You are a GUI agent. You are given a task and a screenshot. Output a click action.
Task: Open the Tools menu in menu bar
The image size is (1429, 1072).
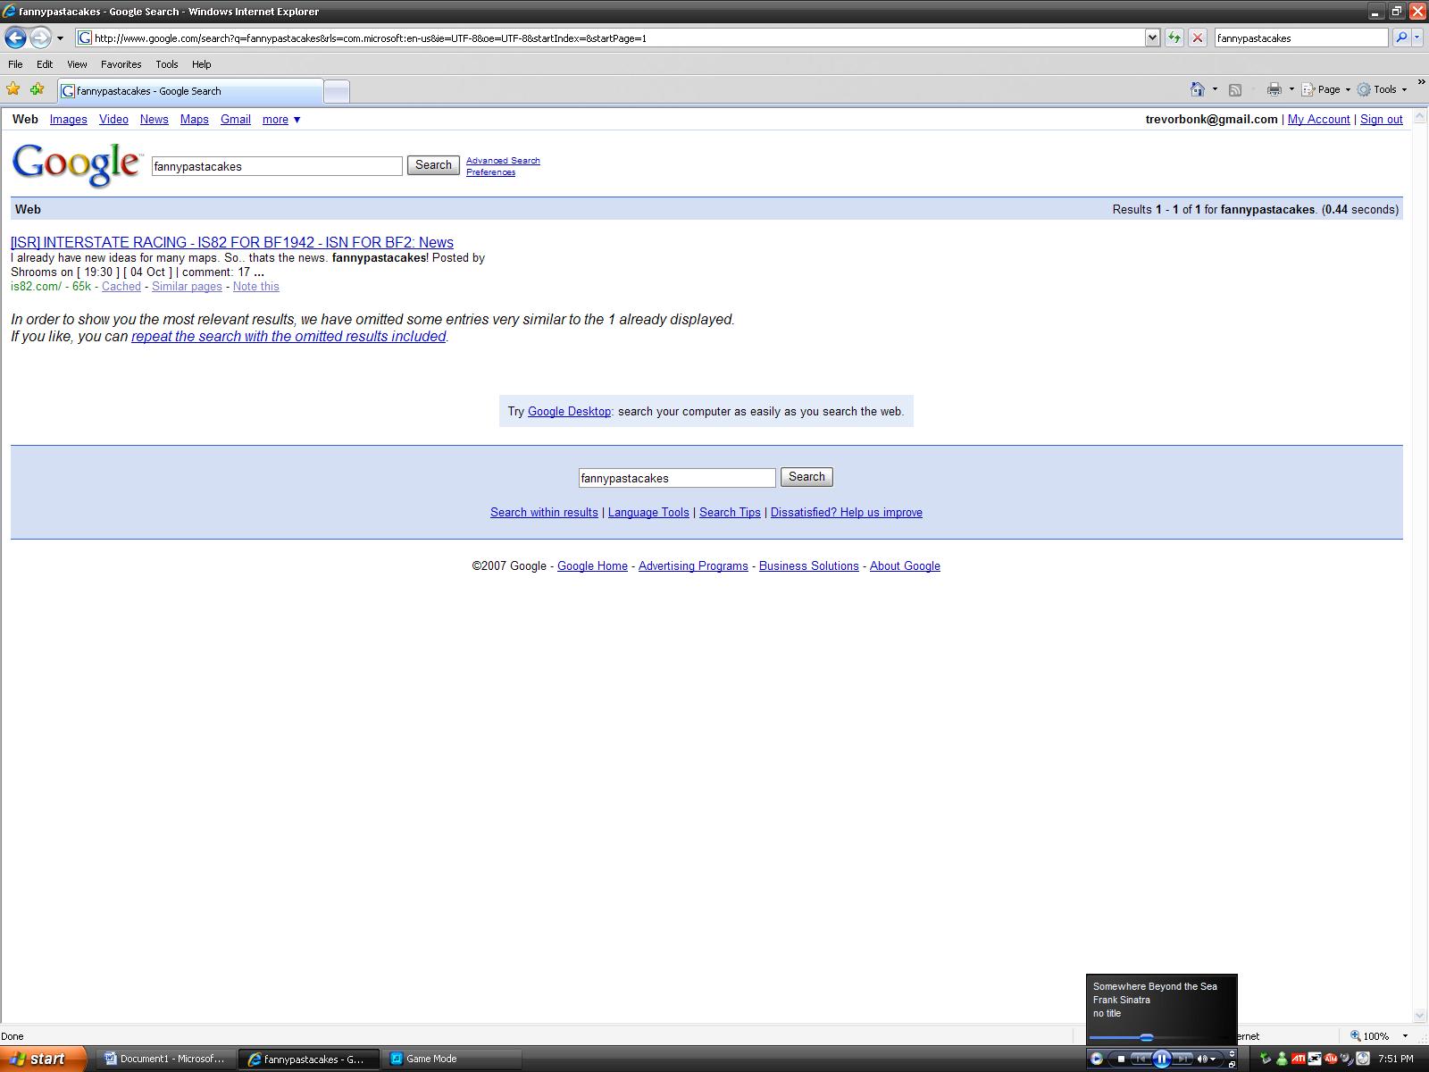pyautogui.click(x=167, y=64)
